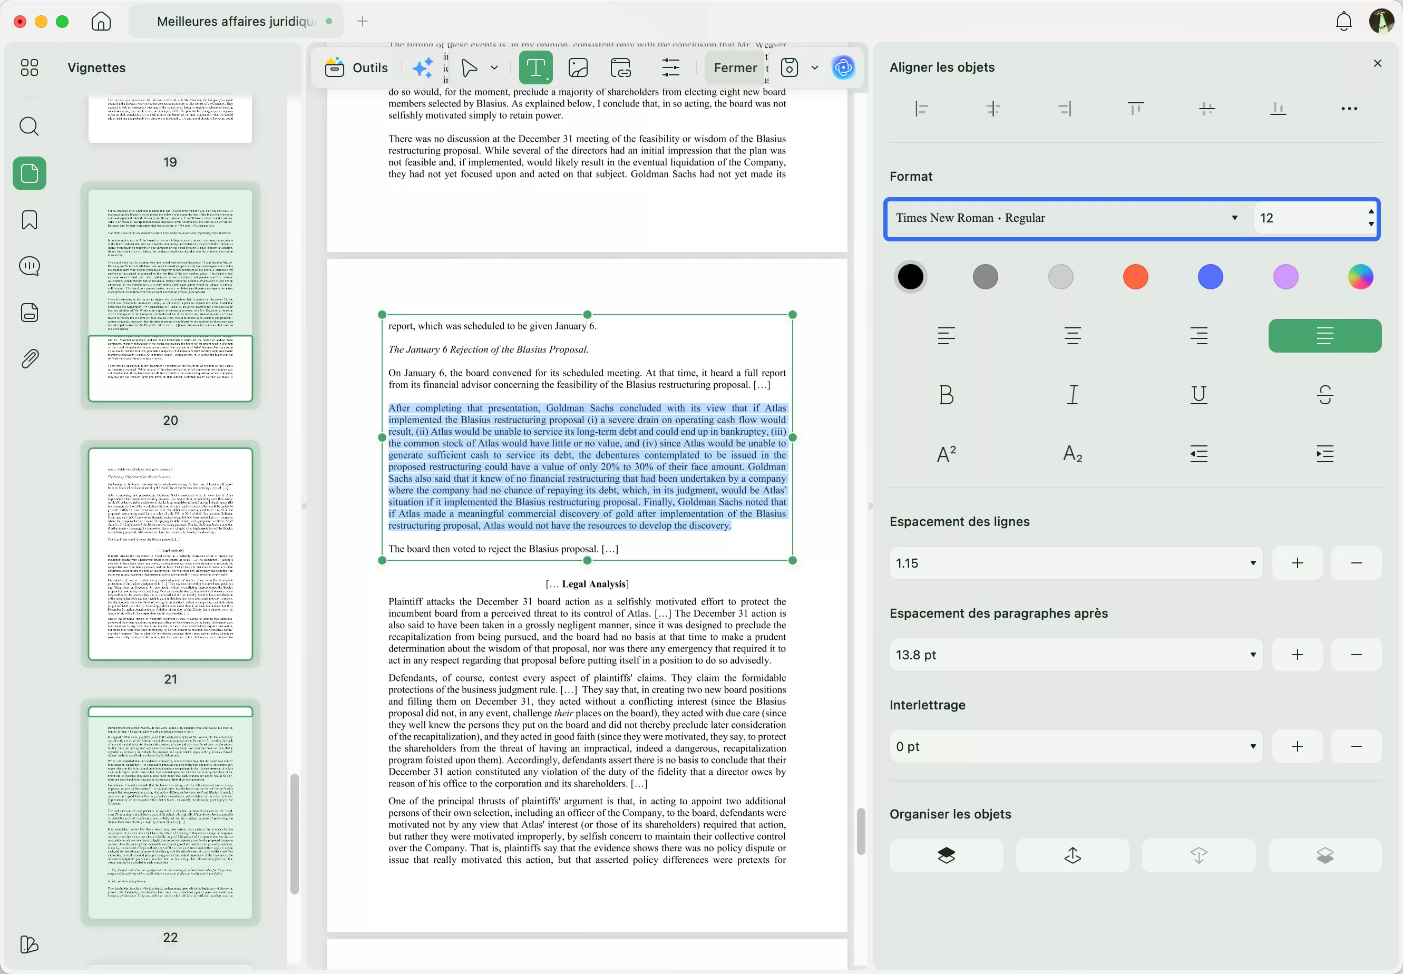This screenshot has width=1403, height=974.
Task: Enable justified text alignment
Action: point(1324,336)
